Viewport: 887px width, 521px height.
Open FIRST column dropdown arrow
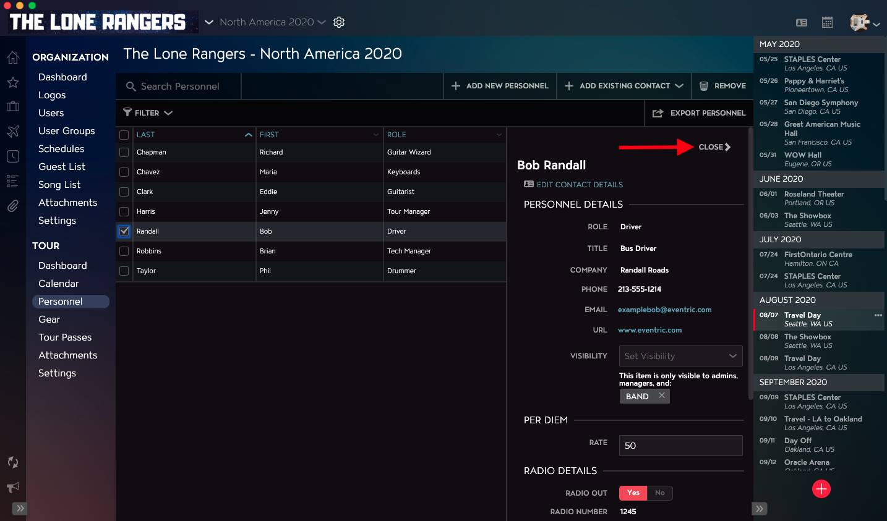[x=375, y=135]
